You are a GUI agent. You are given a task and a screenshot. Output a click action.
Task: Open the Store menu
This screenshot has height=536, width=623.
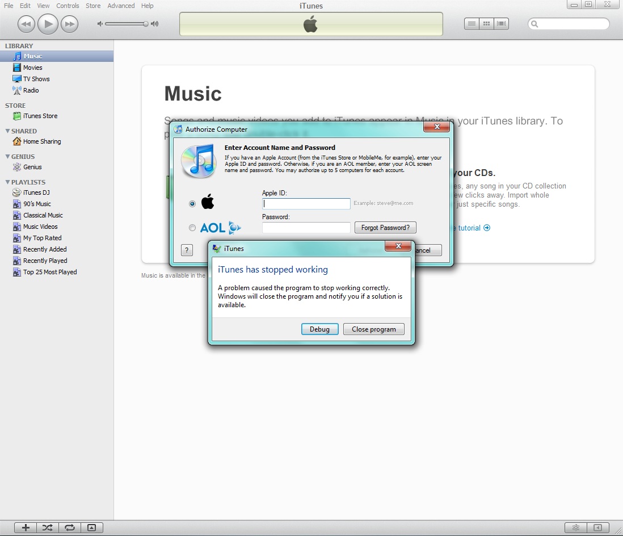(x=93, y=6)
